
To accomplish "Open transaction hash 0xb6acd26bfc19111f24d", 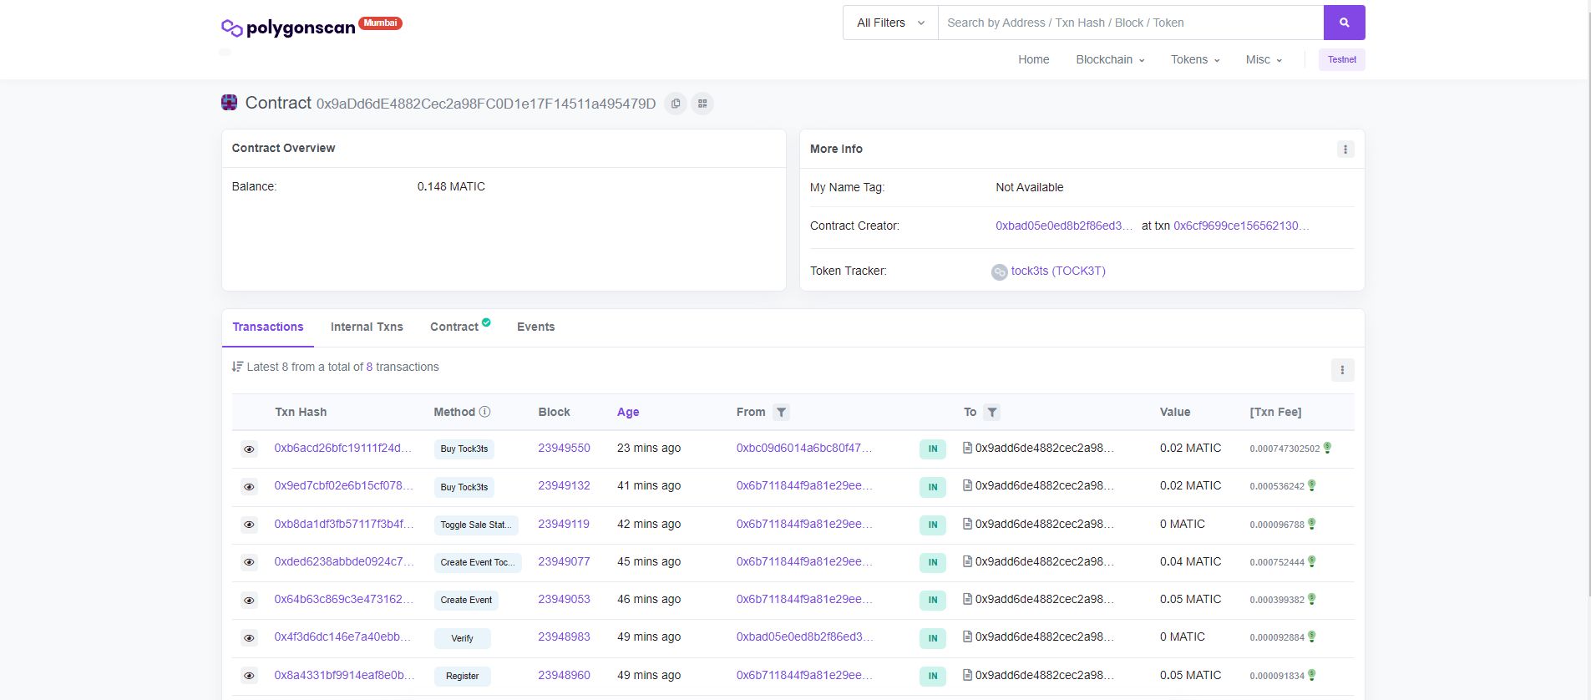I will coord(343,448).
